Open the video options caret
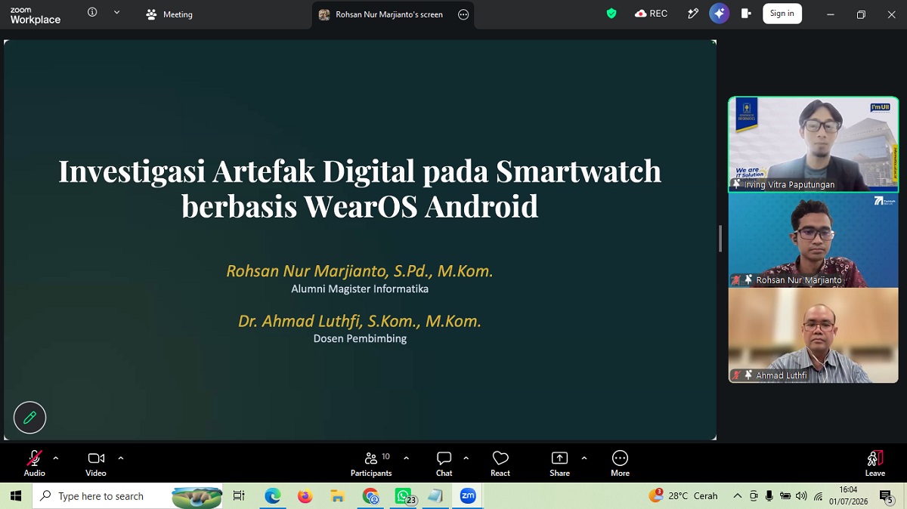This screenshot has width=907, height=509. [x=120, y=458]
